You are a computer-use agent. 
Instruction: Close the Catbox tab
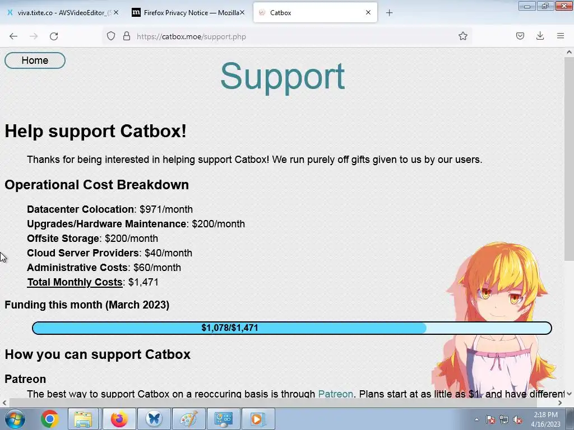tap(368, 12)
